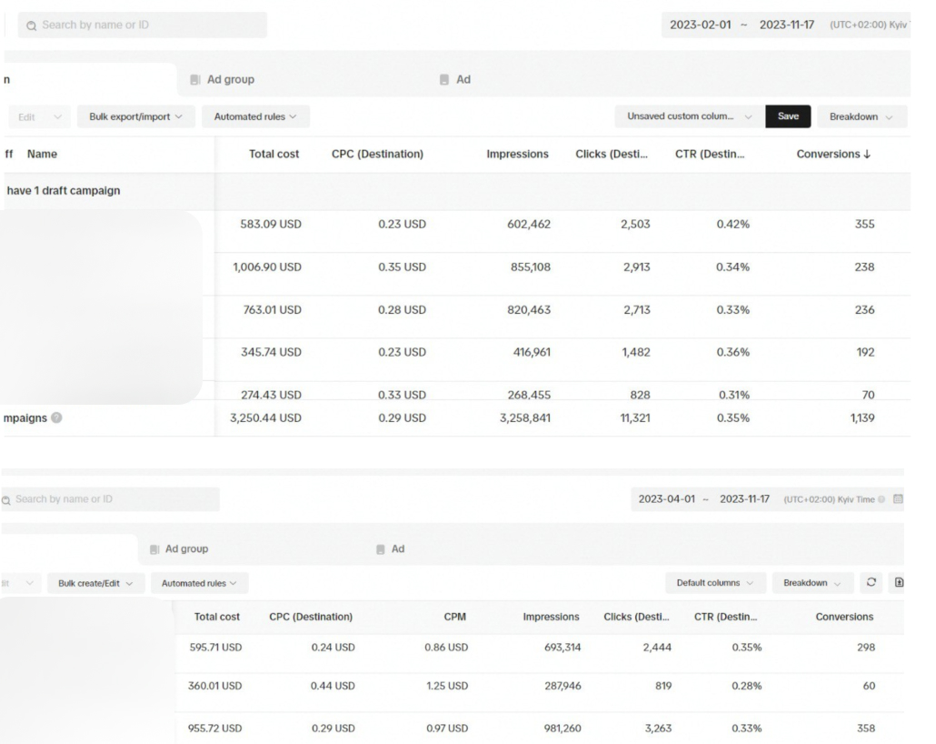The width and height of the screenshot is (936, 744).
Task: Click the refresh icon in lower toolbar
Action: (x=871, y=582)
